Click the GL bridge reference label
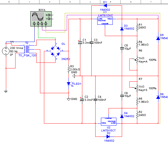This screenshot has width=168, height=145. point(63,44)
